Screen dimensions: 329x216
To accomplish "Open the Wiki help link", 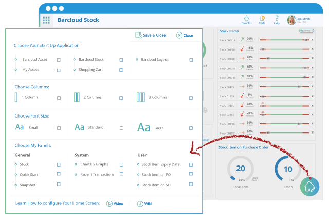I will pyautogui.click(x=144, y=204).
